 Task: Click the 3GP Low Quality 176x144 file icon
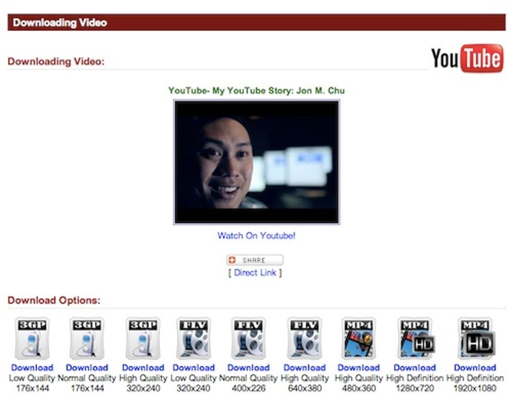tap(32, 339)
